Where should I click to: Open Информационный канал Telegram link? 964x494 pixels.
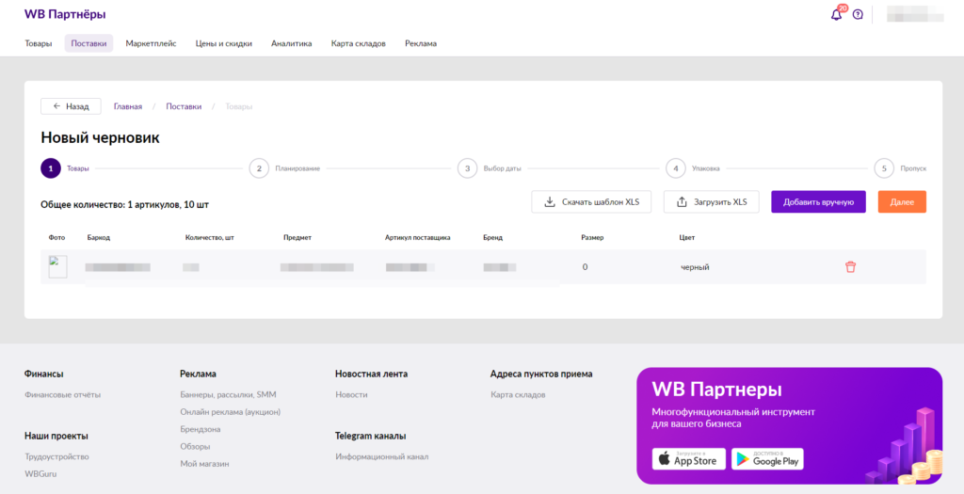[382, 456]
